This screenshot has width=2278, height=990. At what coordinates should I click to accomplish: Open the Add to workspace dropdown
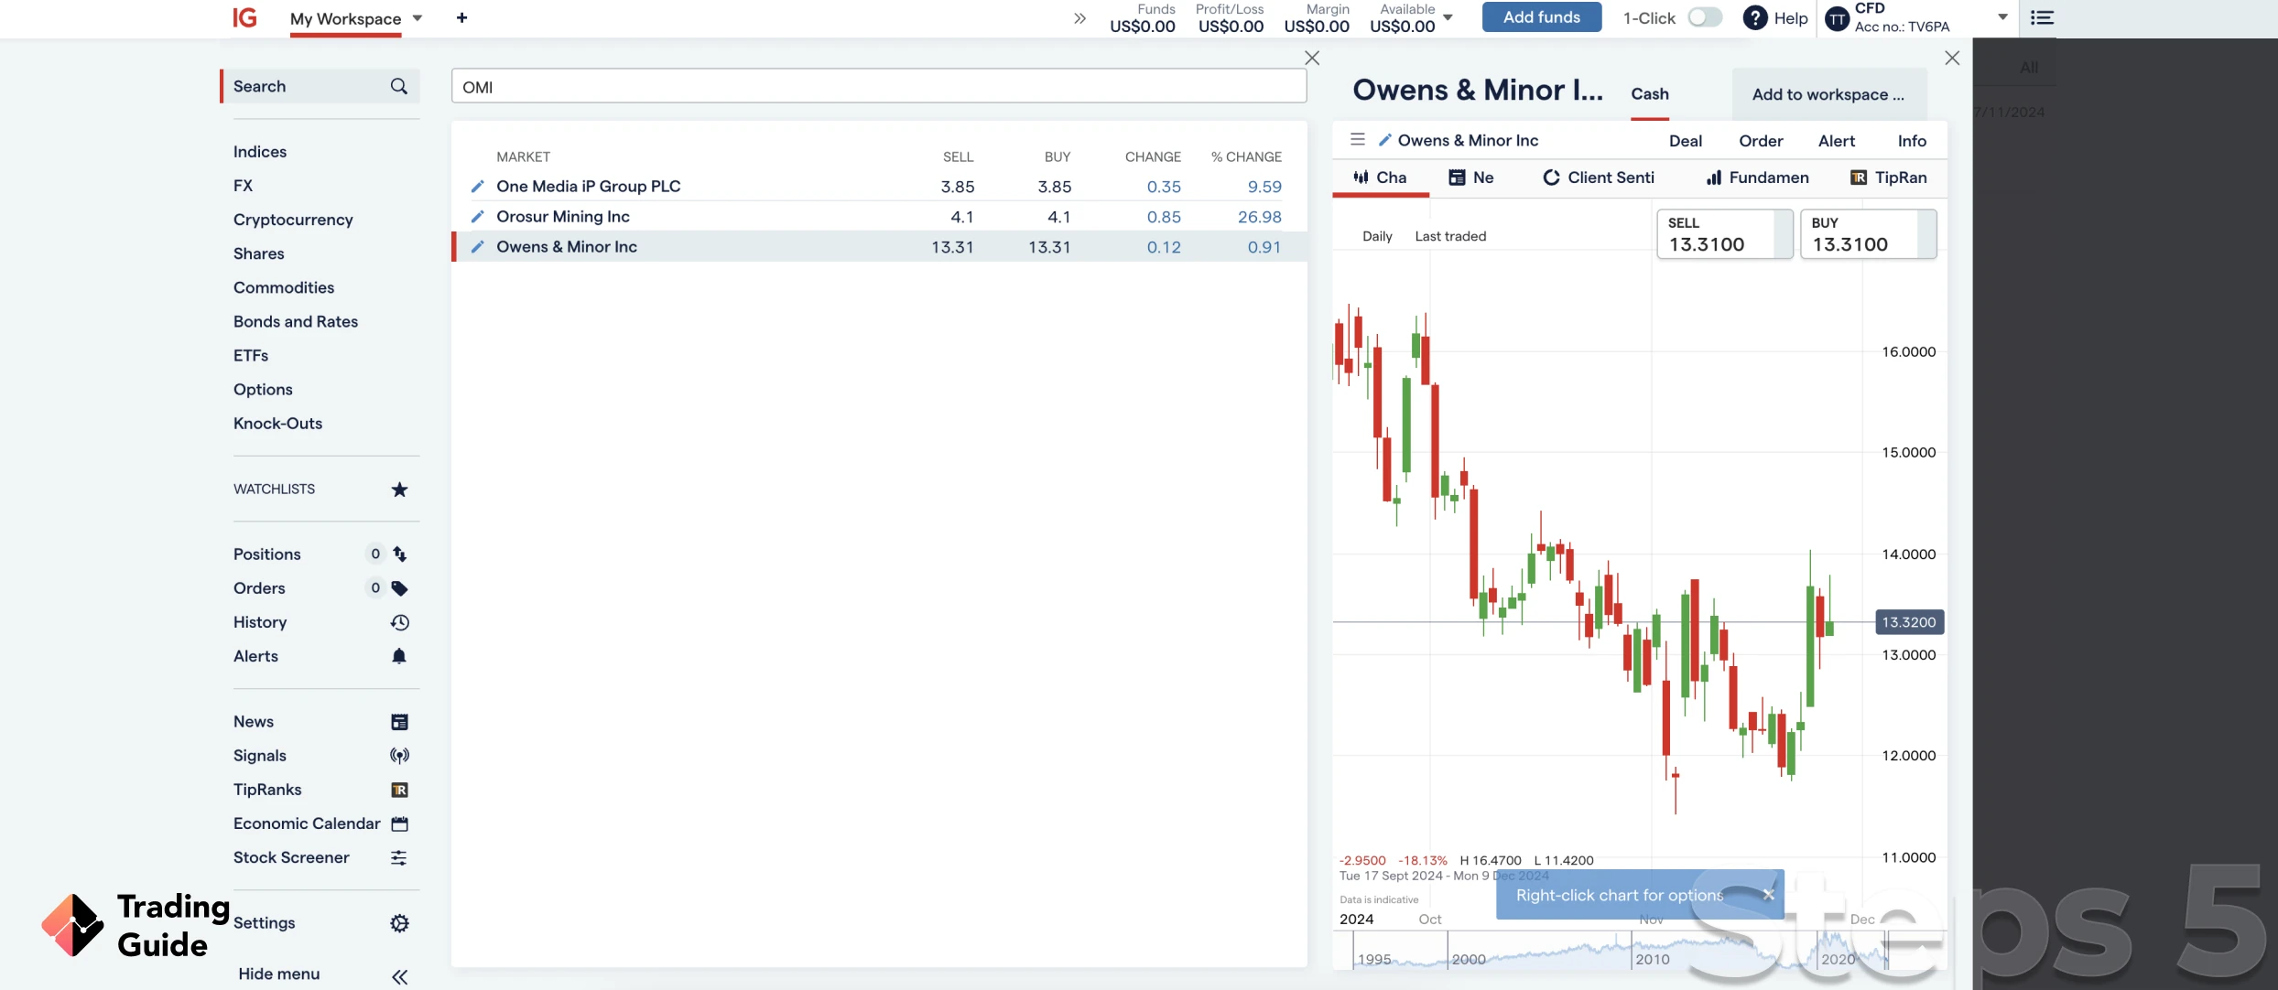pyautogui.click(x=1828, y=94)
